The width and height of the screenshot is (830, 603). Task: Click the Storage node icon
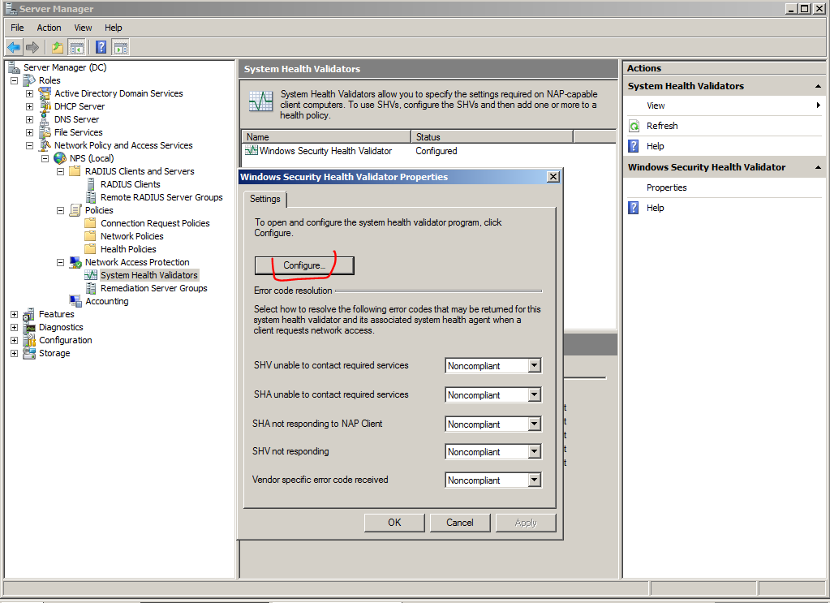pos(29,353)
